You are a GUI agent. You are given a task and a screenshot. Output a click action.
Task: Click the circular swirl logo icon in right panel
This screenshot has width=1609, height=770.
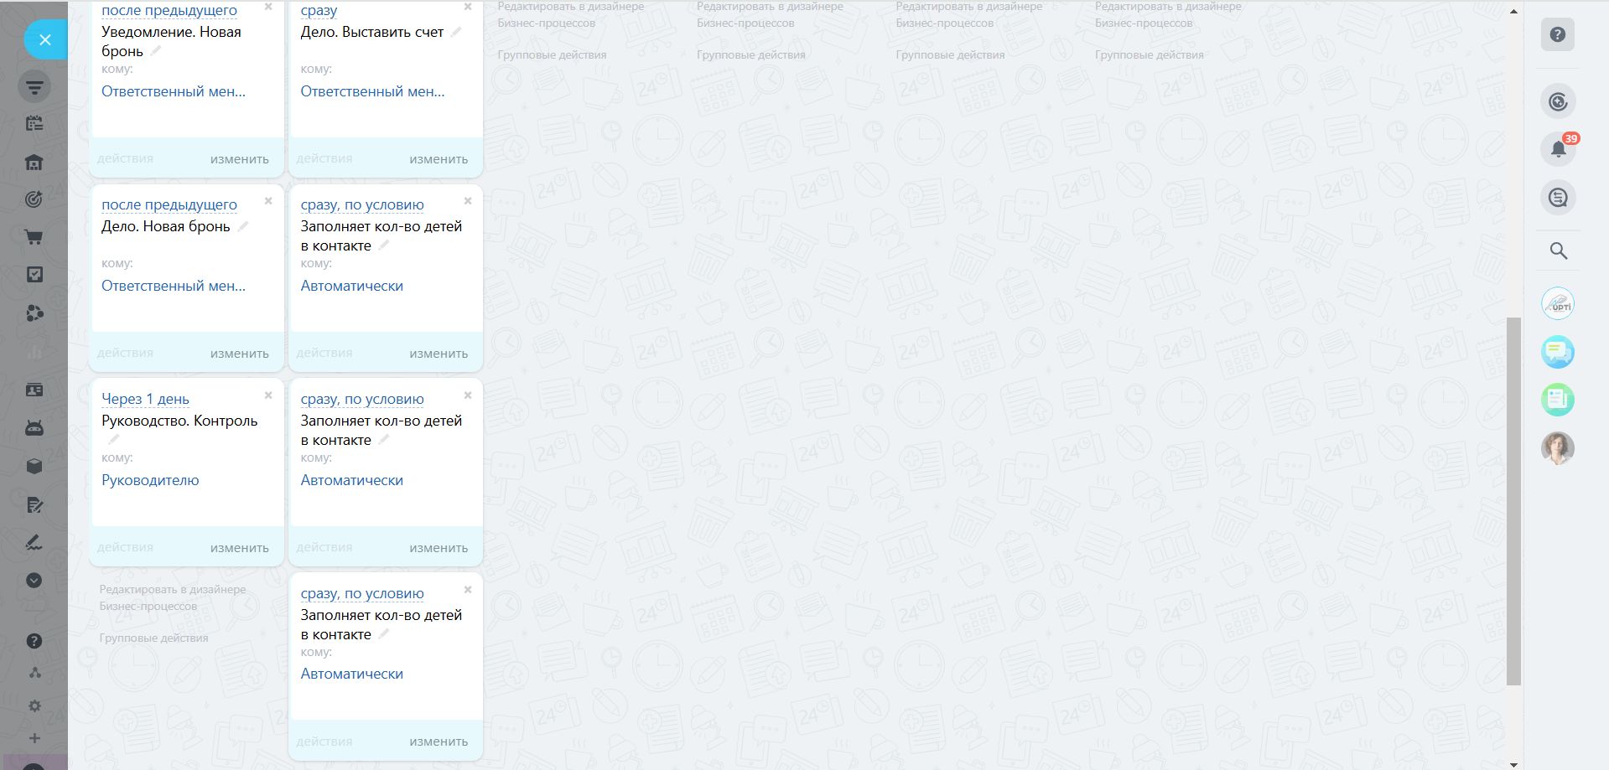1559,101
